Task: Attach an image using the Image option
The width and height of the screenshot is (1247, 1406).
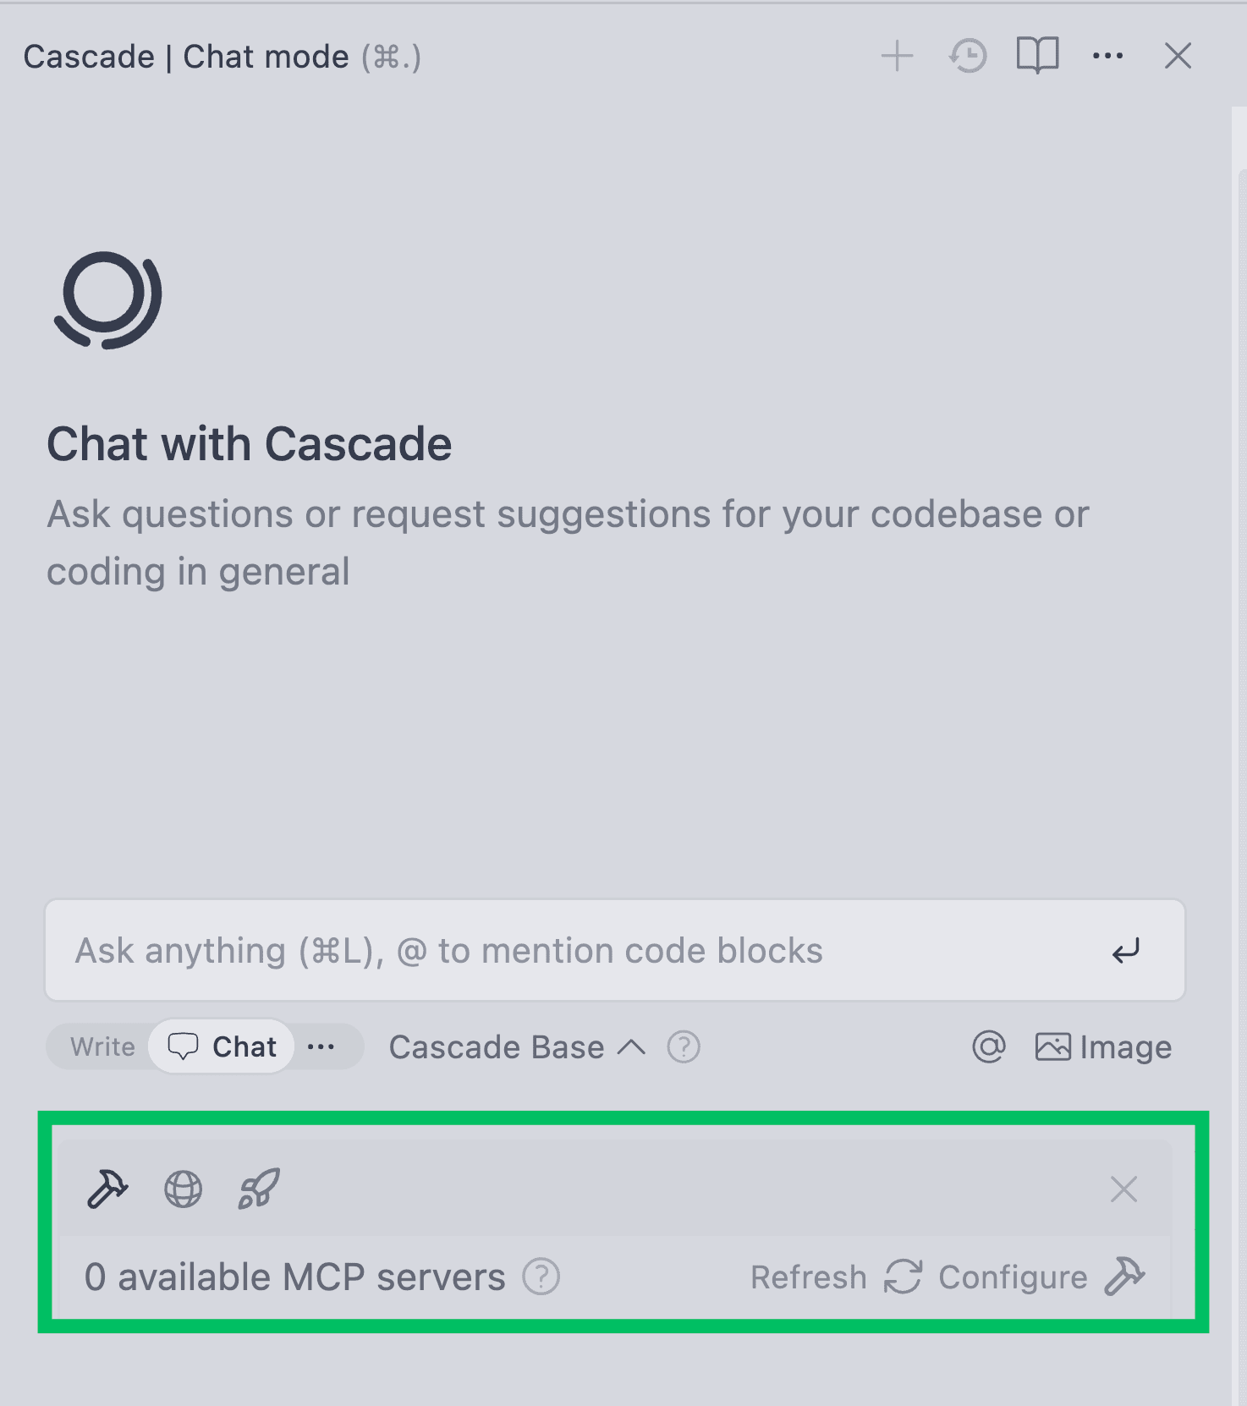Action: point(1102,1047)
